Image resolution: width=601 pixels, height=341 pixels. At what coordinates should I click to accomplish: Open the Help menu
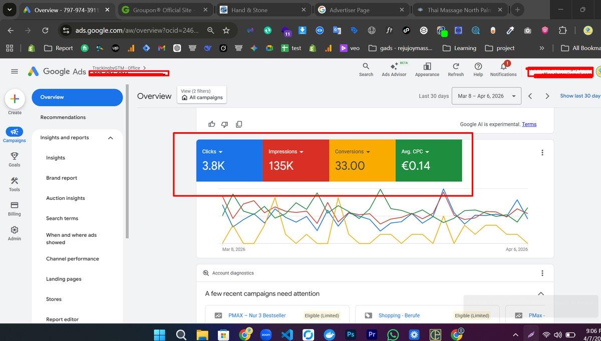pos(478,70)
